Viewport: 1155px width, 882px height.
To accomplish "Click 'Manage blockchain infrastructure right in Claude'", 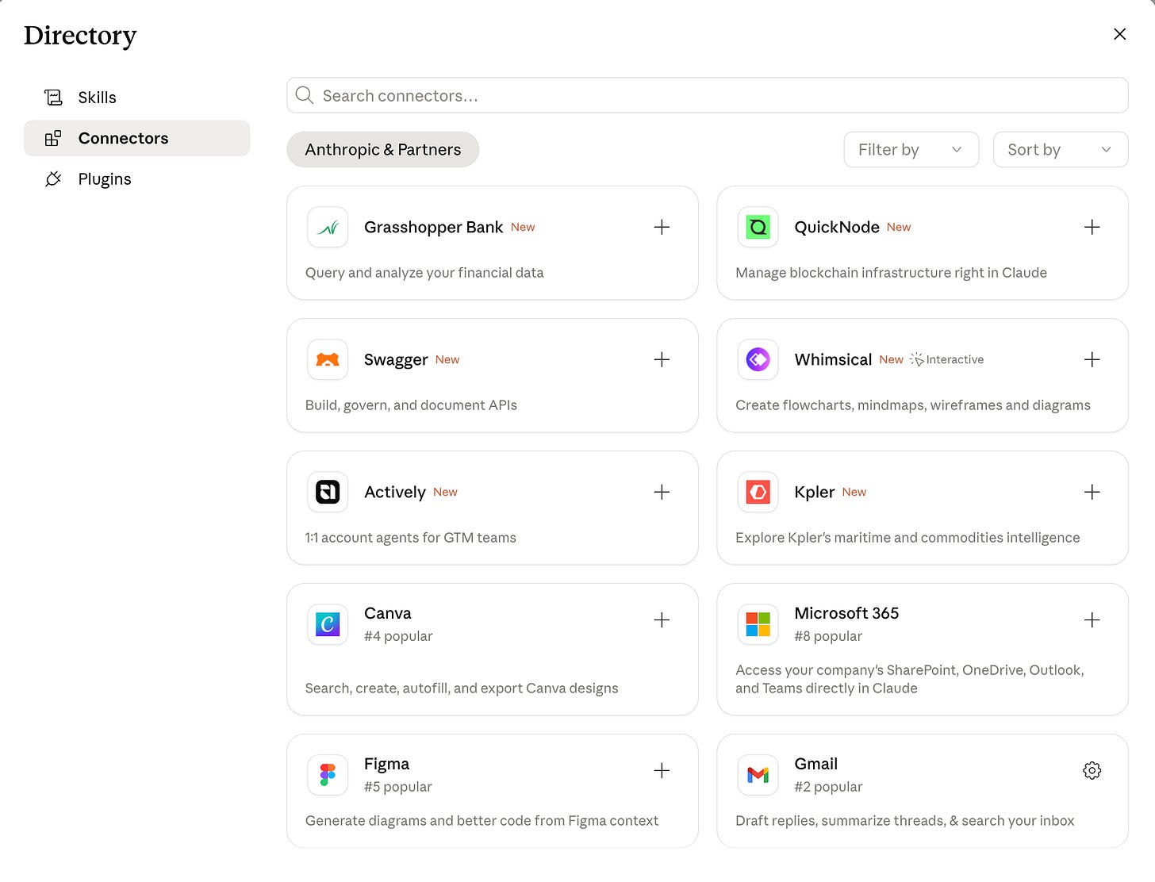I will (891, 273).
